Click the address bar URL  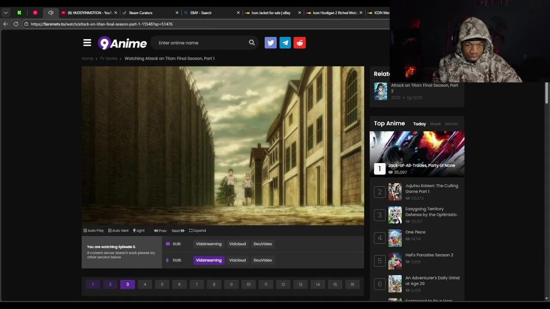(x=101, y=24)
